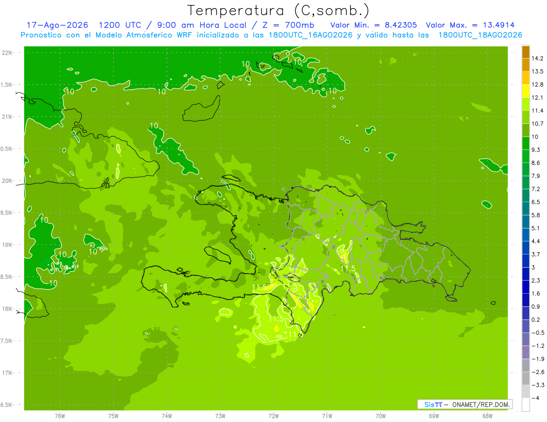Click the "17N" latitude axis label
This screenshot has width=547, height=422.
coord(7,373)
